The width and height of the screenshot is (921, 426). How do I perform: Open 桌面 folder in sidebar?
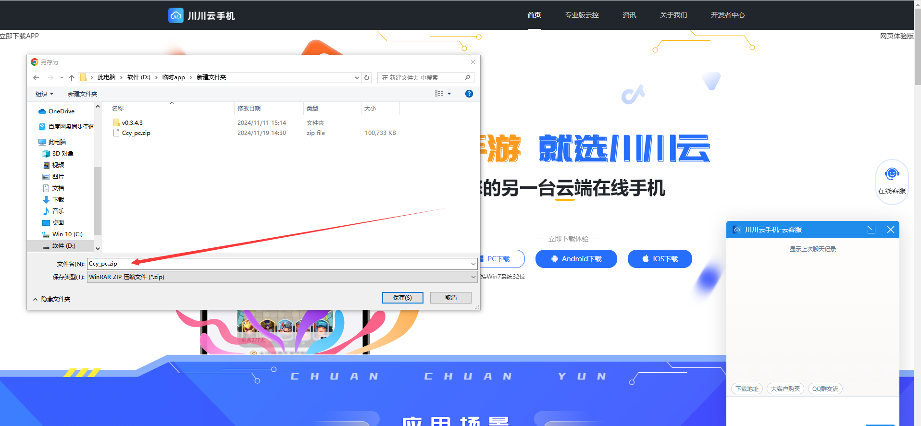(x=53, y=222)
